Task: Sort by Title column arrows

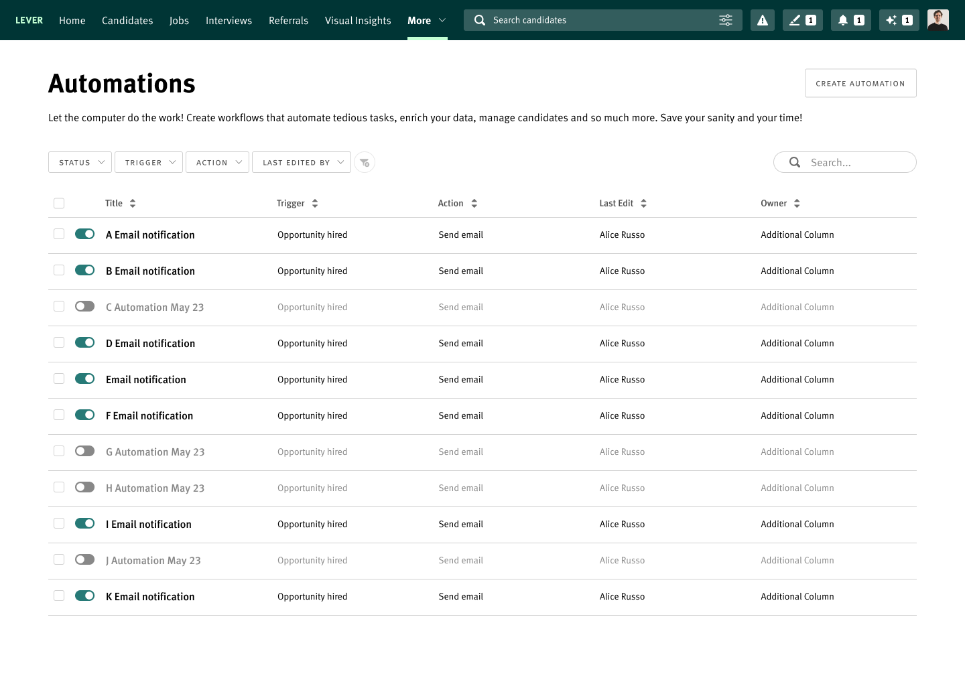Action: point(133,203)
